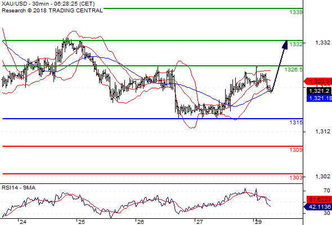Click the 1326.5 pivot level label
This screenshot has height=225, width=332.
click(294, 69)
